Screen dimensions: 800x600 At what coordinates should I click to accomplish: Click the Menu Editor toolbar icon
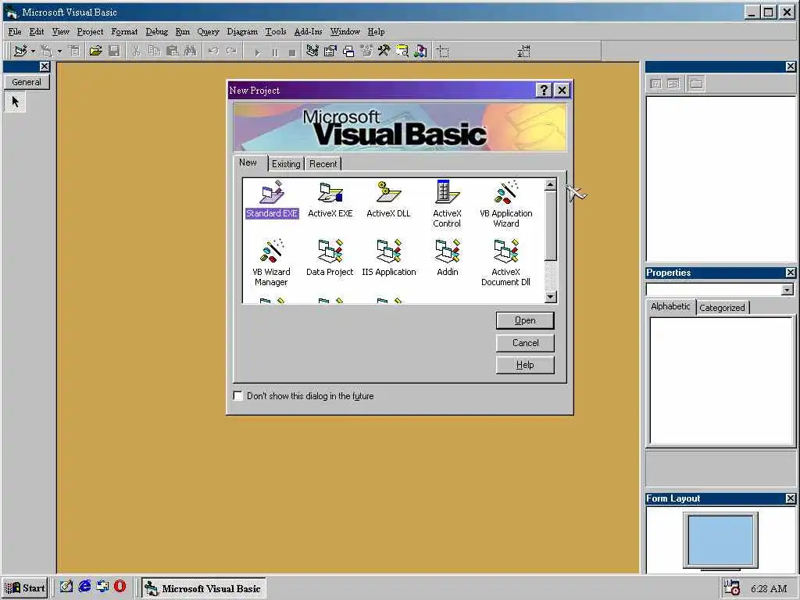pyautogui.click(x=74, y=51)
